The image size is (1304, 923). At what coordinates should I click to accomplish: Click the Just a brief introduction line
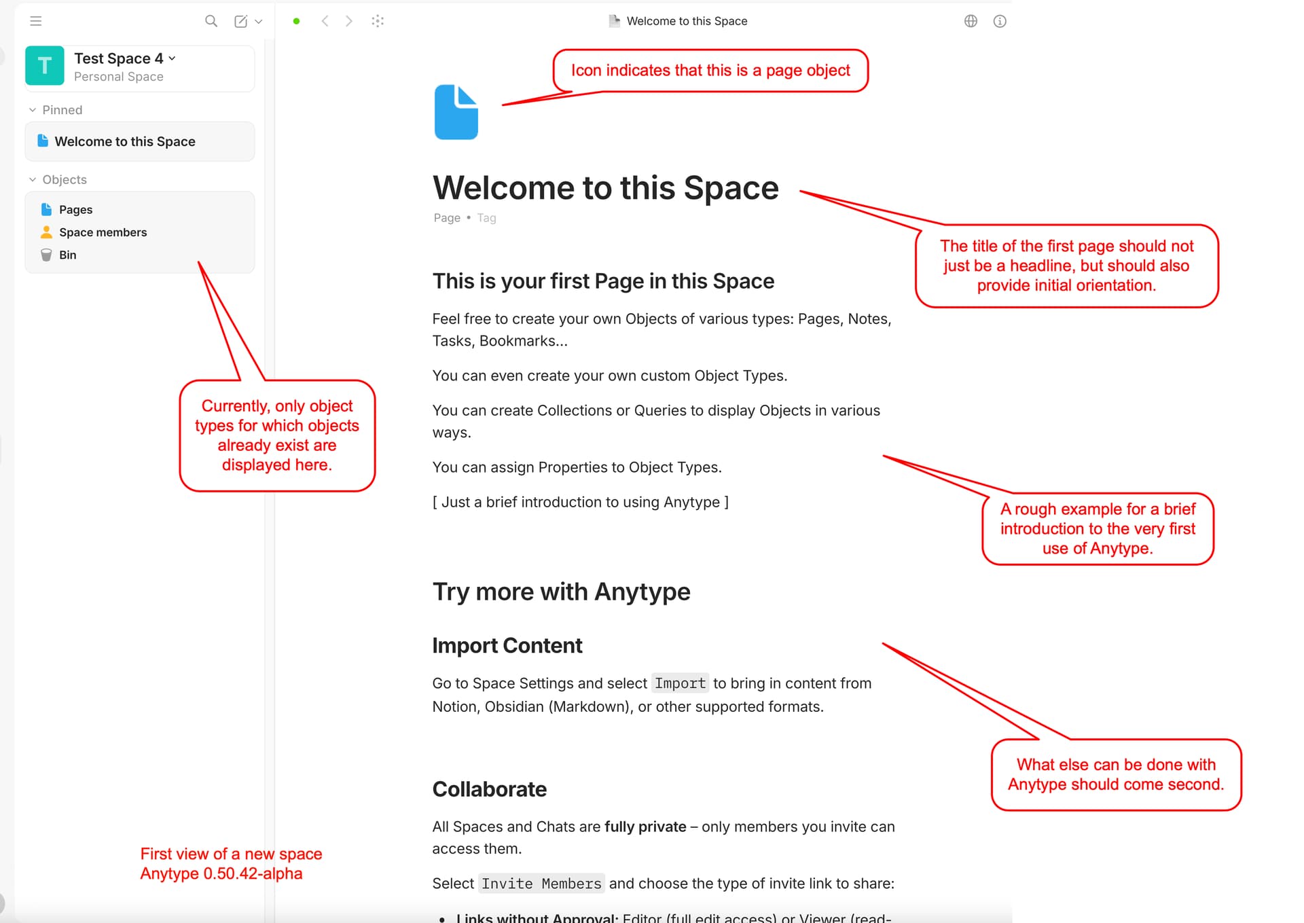581,502
